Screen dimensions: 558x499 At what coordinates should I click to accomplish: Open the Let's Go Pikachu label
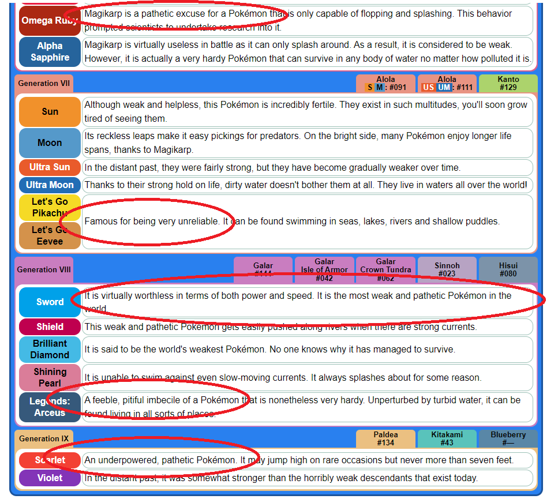[50, 207]
